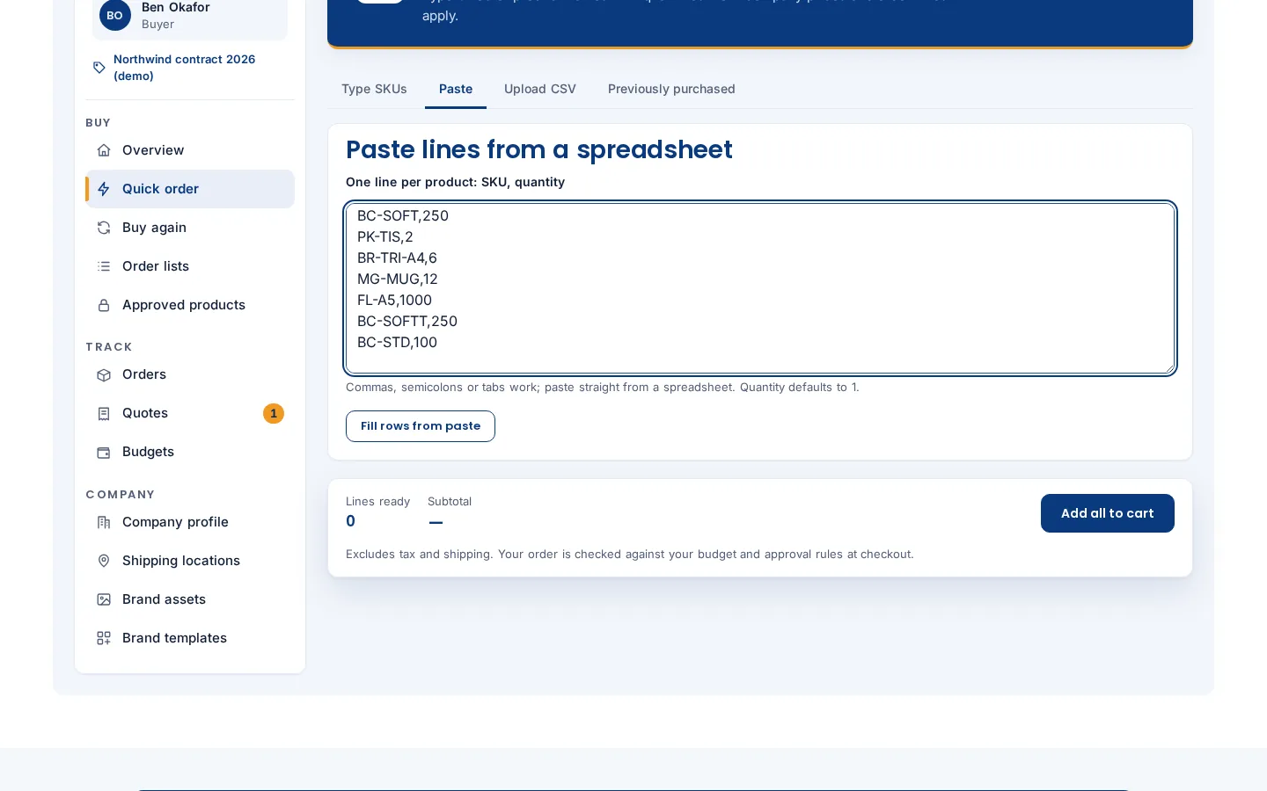Open Approved products page
Image resolution: width=1267 pixels, height=791 pixels.
pyautogui.click(x=190, y=305)
